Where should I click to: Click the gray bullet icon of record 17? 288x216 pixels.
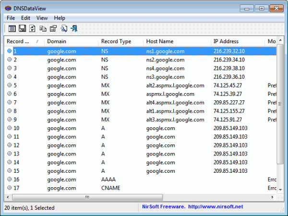coord(10,188)
